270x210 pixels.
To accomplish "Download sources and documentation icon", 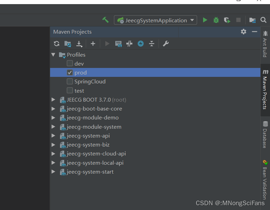I will 79,44.
